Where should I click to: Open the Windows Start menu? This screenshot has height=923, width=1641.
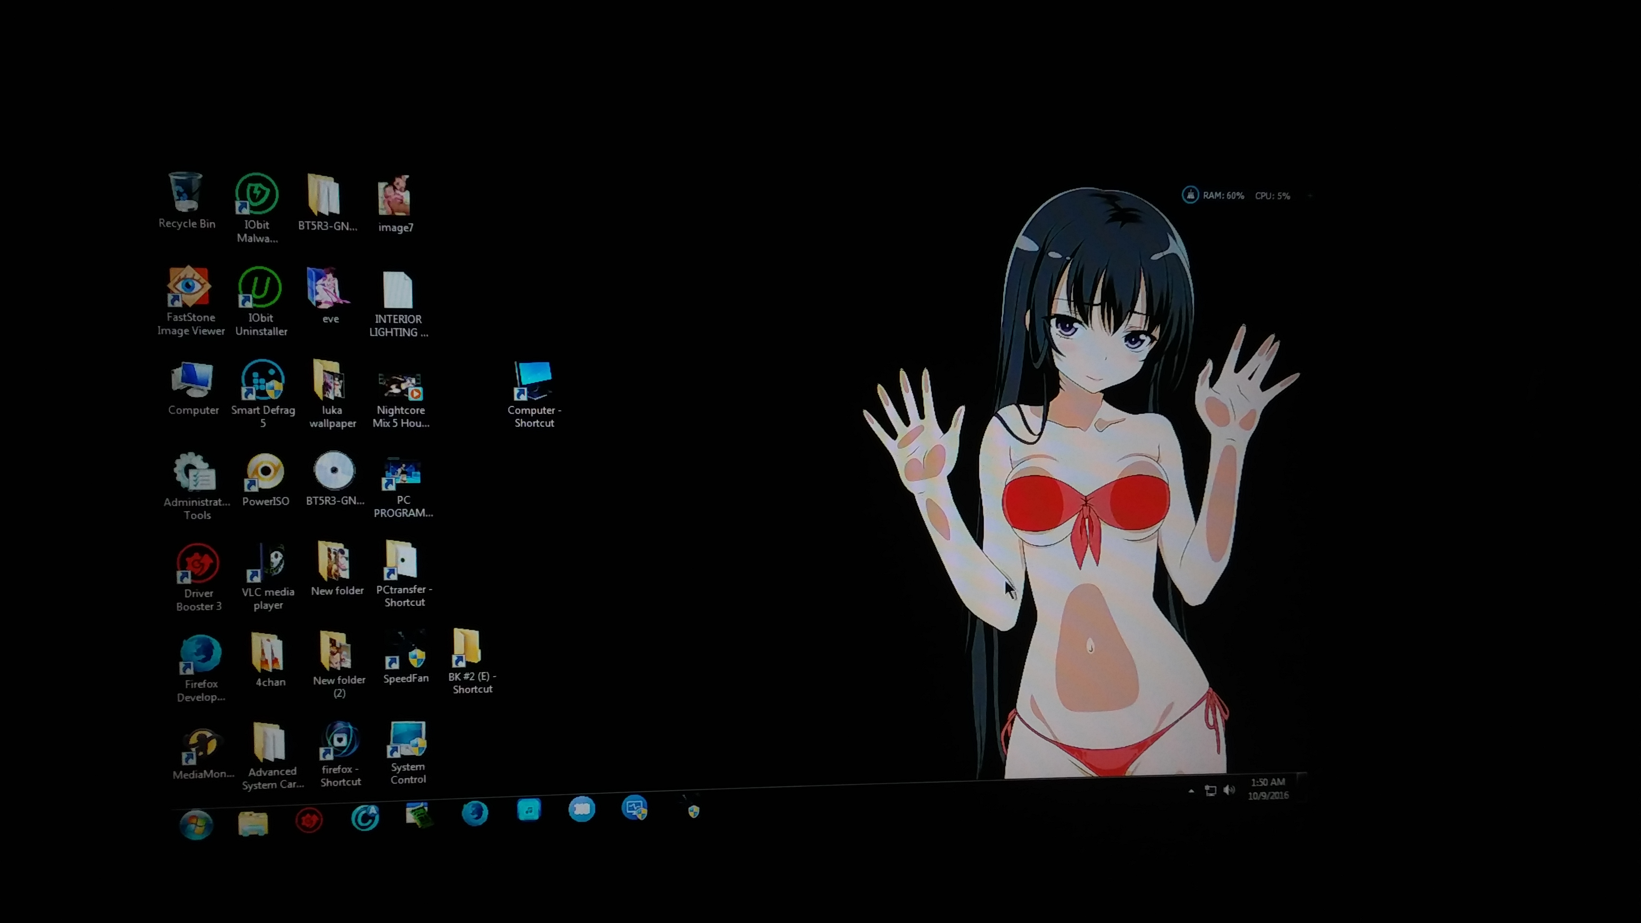pyautogui.click(x=196, y=826)
